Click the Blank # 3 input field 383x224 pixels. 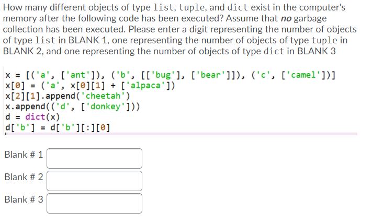[94, 203]
